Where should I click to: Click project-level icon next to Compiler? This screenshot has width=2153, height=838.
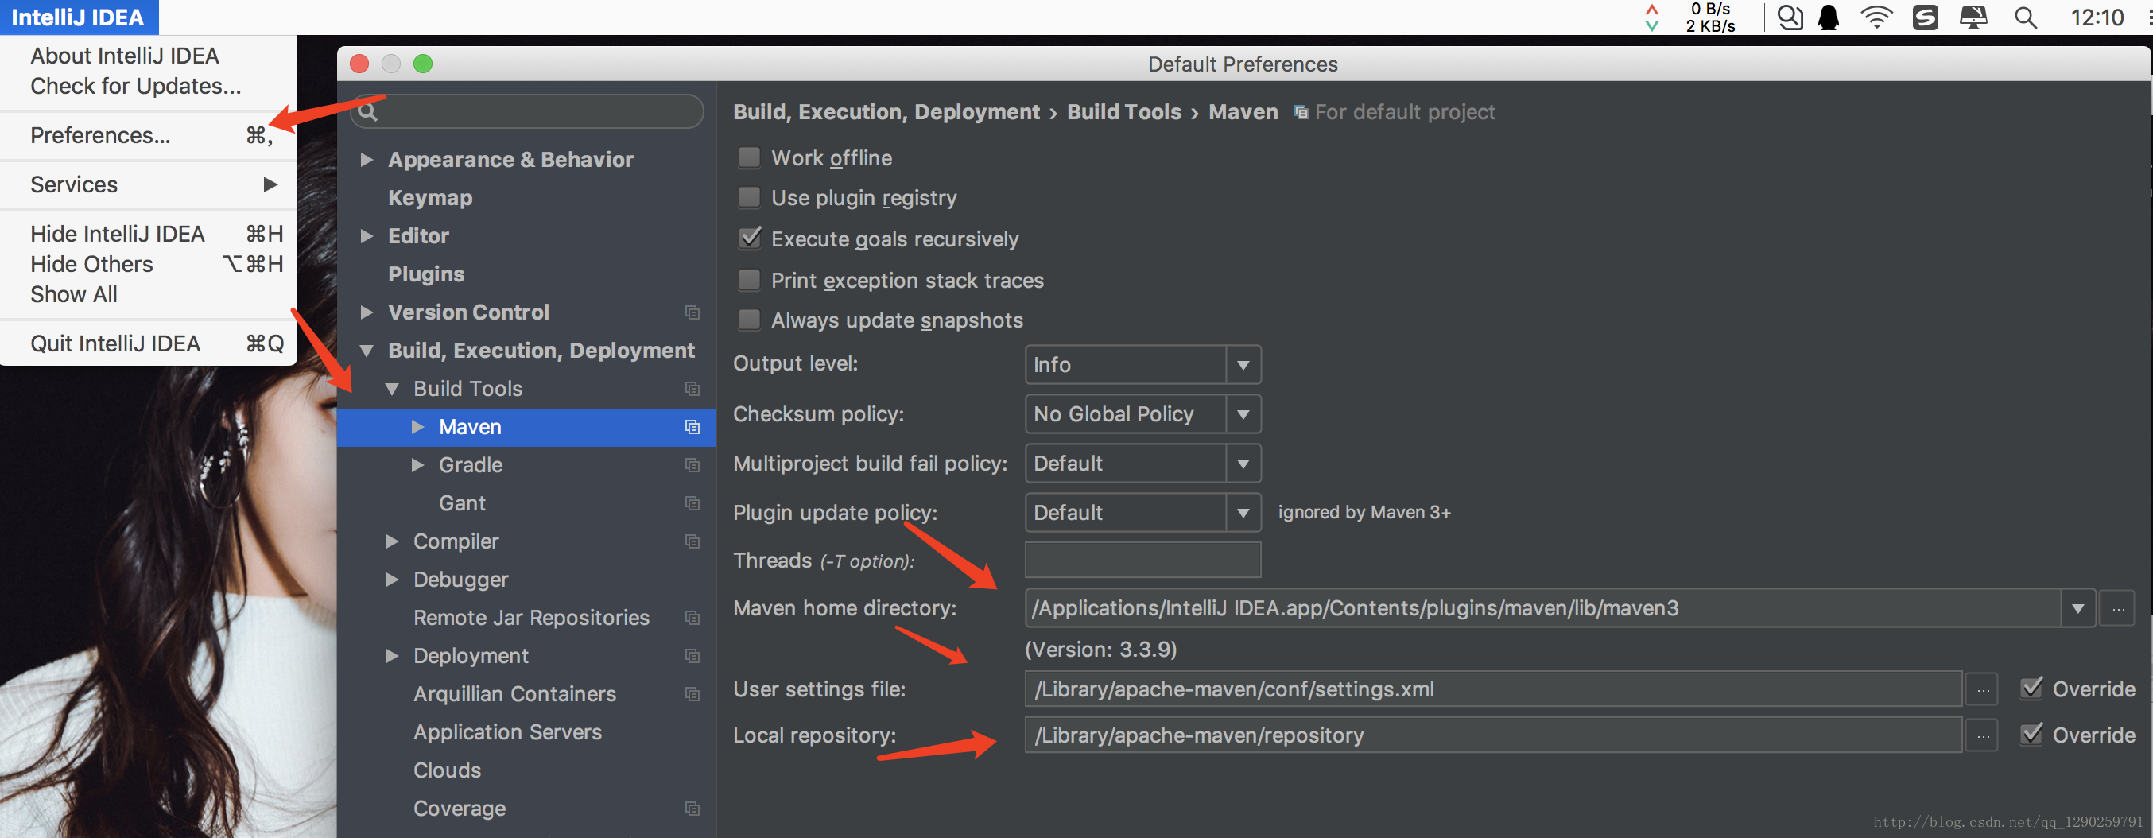pyautogui.click(x=692, y=541)
